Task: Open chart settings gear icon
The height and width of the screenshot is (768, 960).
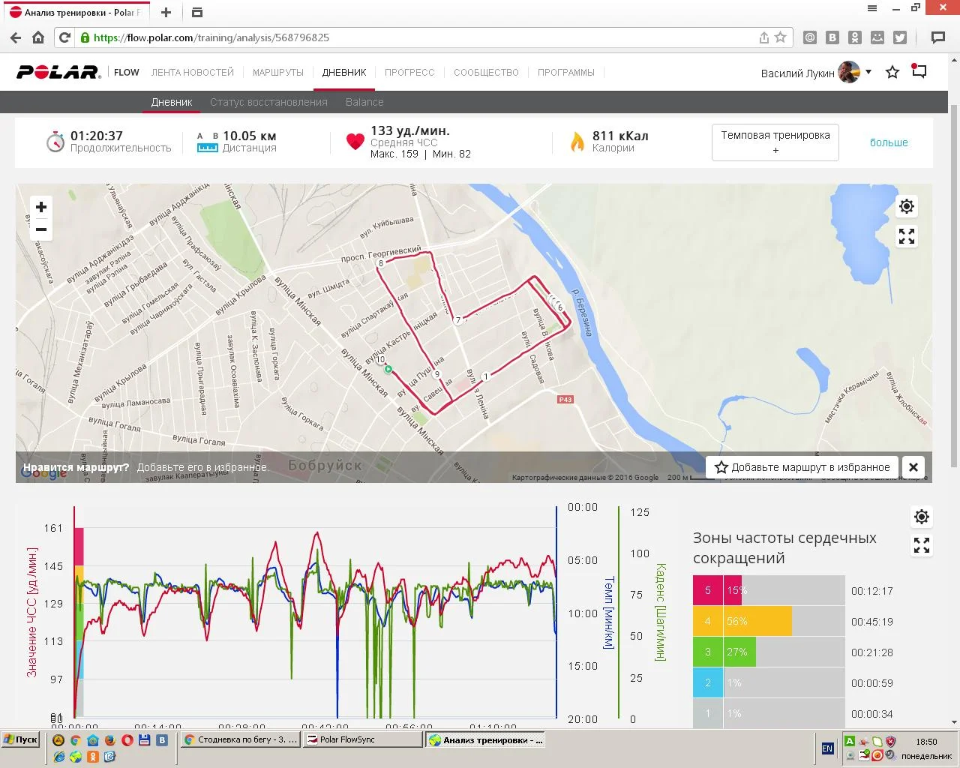Action: 922,517
